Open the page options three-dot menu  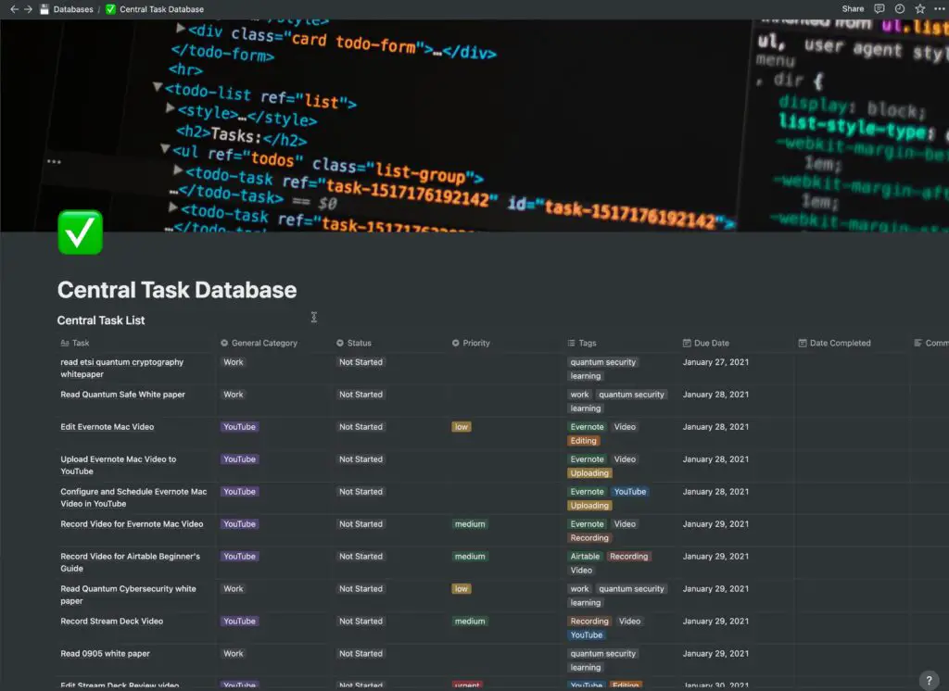point(940,9)
